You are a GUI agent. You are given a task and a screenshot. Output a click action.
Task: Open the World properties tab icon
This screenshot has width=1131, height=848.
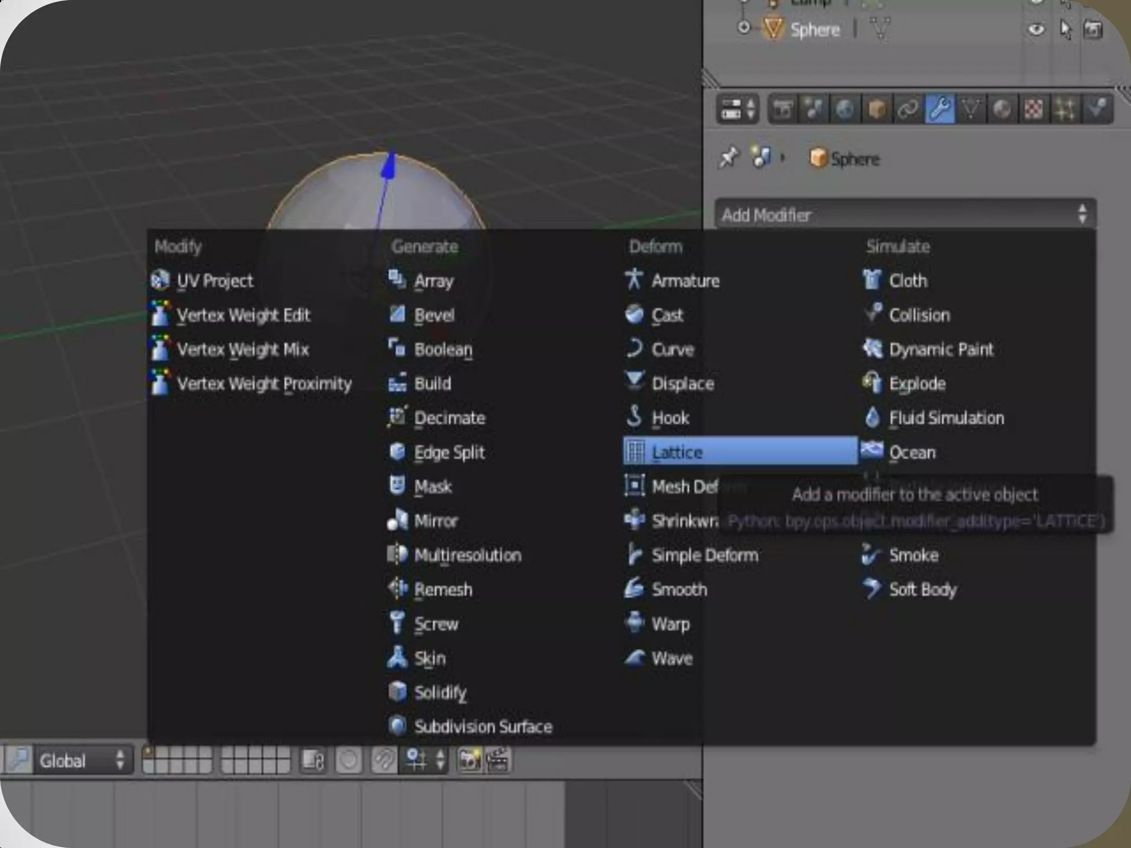tap(844, 109)
